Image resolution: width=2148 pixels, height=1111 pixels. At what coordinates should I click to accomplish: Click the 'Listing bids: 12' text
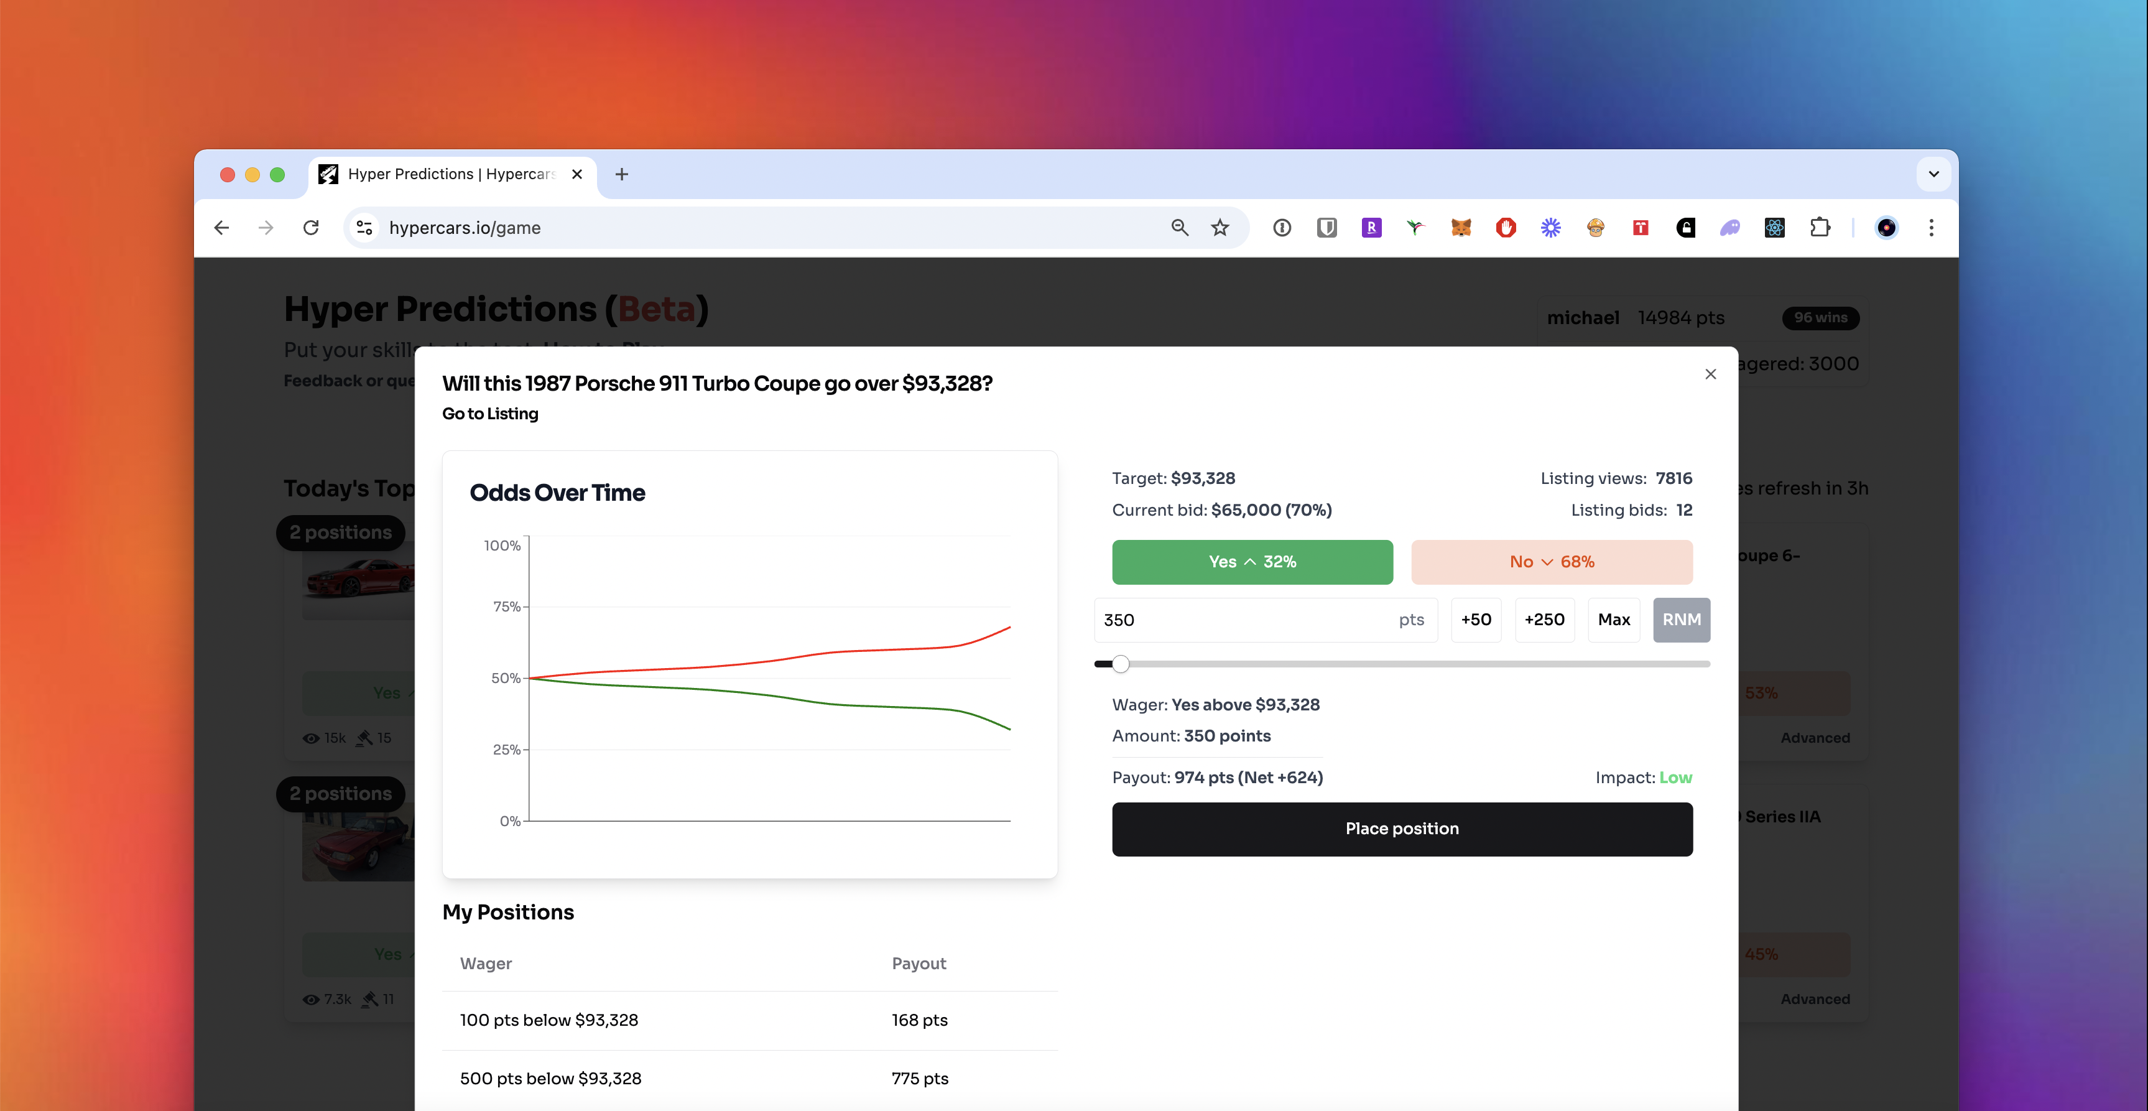coord(1631,509)
